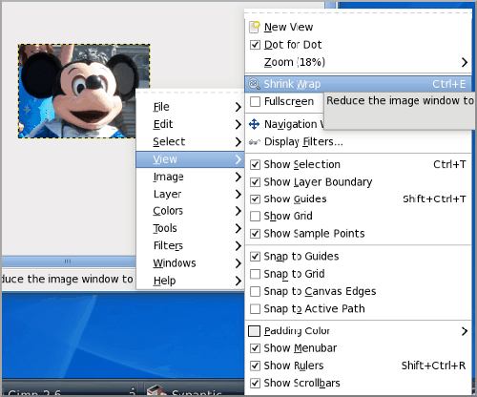Open the Select menu entry
The image size is (477, 397).
[190, 142]
